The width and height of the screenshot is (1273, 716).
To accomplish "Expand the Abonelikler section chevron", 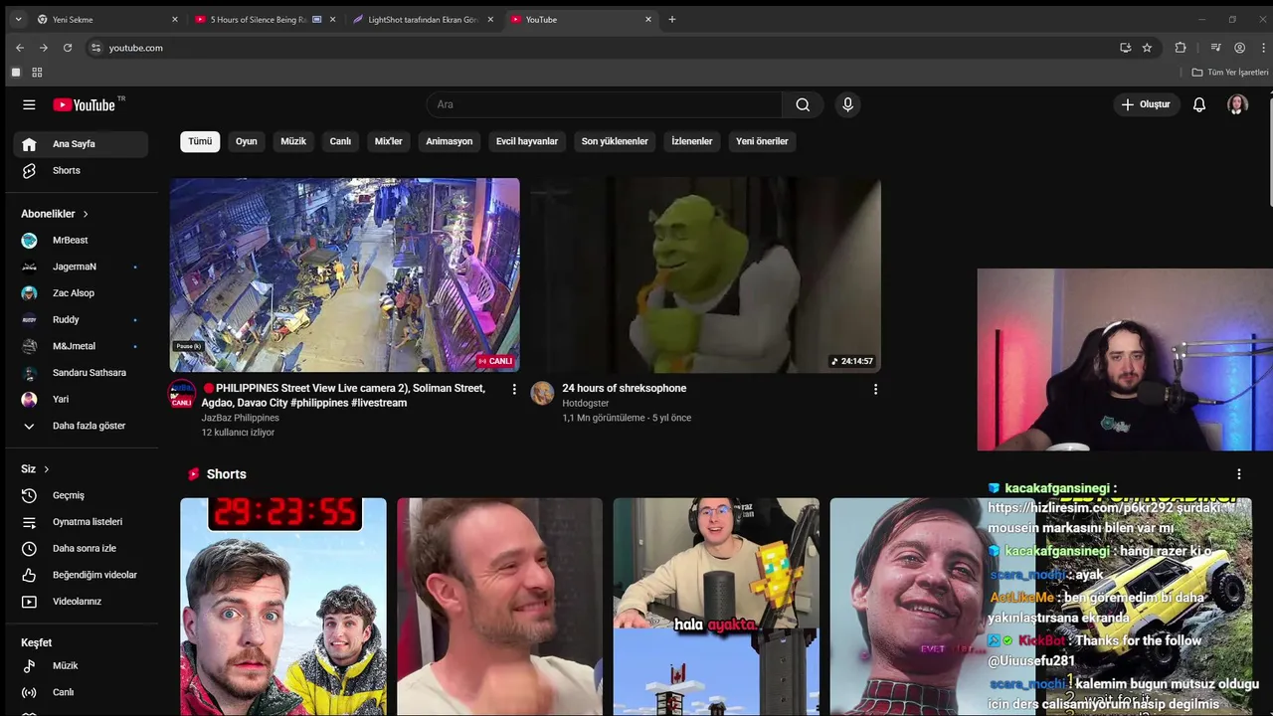I will [x=86, y=214].
